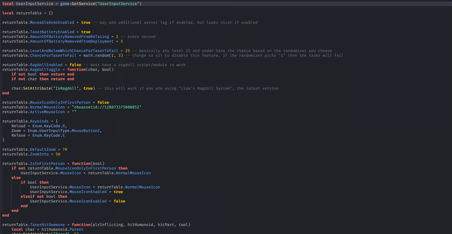Click the "if not char then return end" line
The width and height of the screenshot is (452, 234).
(43, 79)
